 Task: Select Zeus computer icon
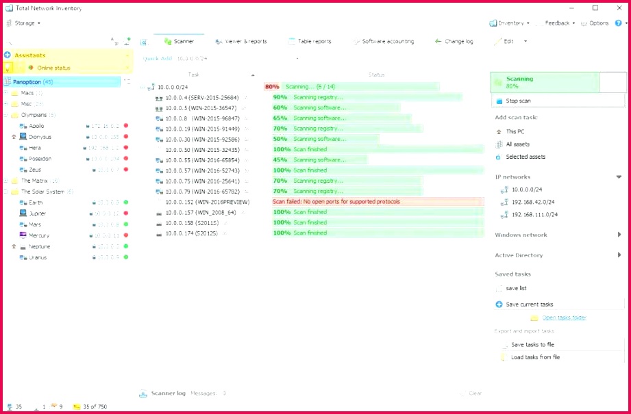[x=23, y=170]
